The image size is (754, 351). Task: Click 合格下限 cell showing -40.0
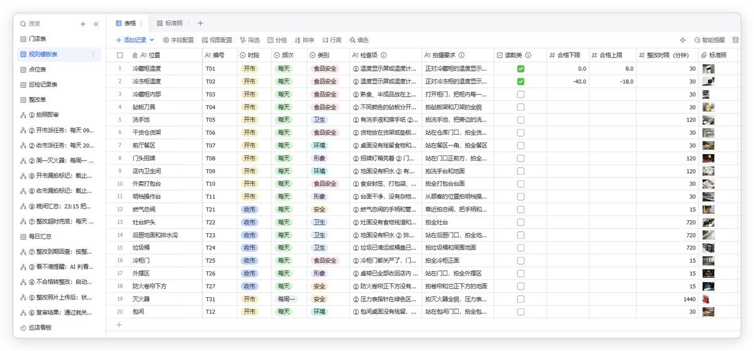[567, 81]
